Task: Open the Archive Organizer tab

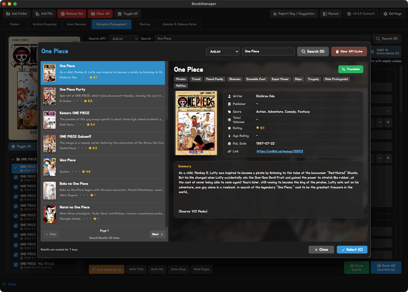Action: (x=45, y=24)
